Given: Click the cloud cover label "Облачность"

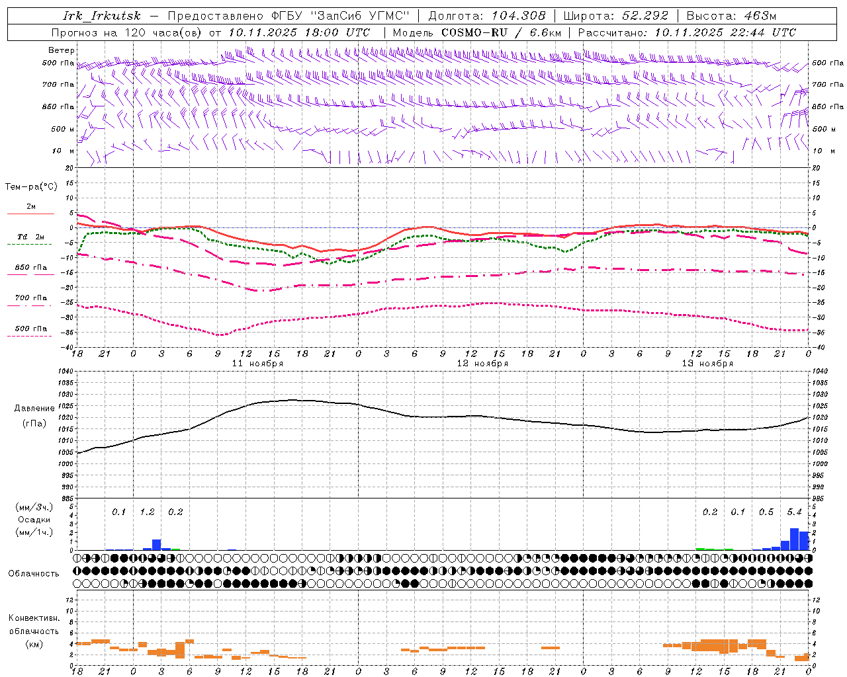Looking at the screenshot, I should pos(34,574).
